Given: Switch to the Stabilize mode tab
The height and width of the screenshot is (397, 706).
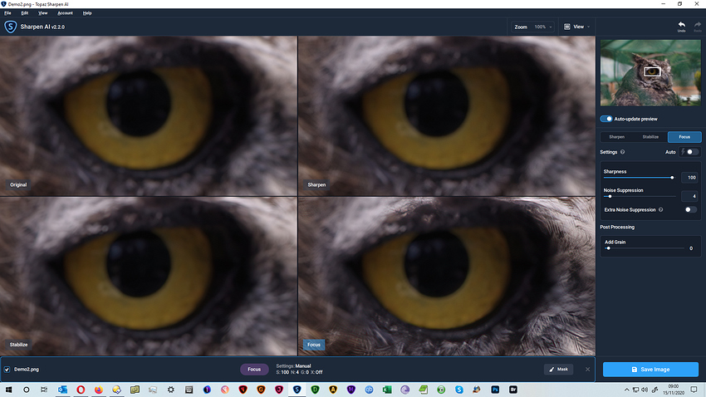Looking at the screenshot, I should point(650,137).
